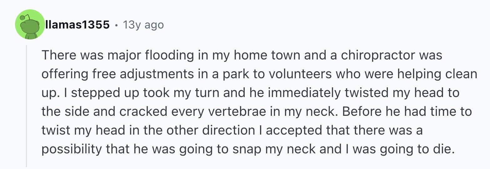Viewport: 490px width, 169px height.
Task: Collapse the comment using the vertical thread line
Action: [27, 106]
